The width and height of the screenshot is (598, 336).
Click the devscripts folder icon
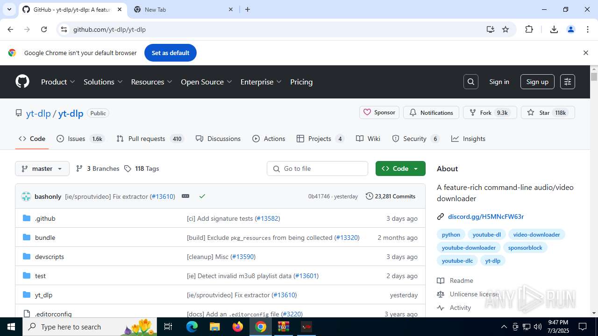(x=27, y=257)
